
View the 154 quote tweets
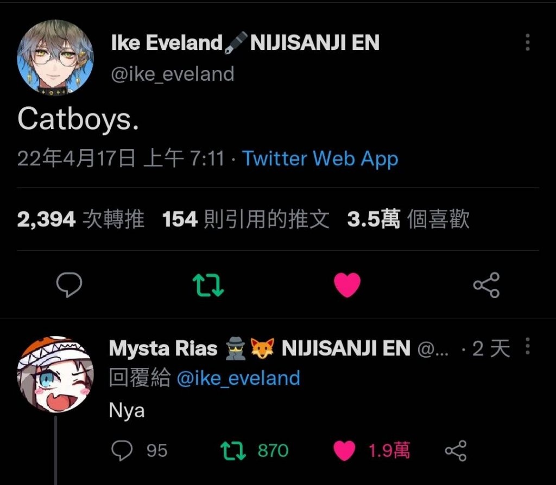click(246, 219)
